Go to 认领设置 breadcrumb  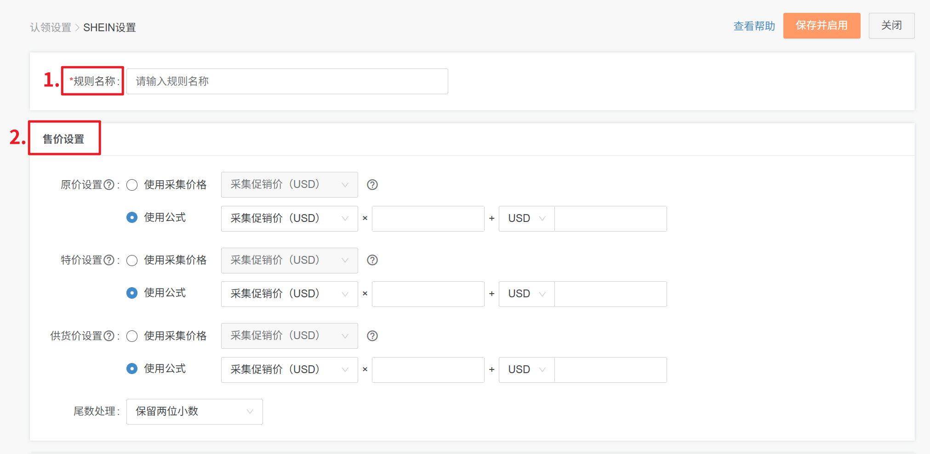[51, 28]
